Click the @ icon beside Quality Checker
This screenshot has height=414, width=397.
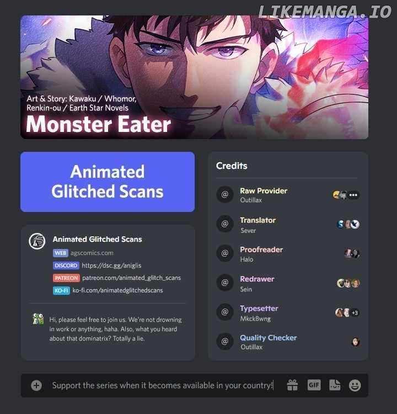coord(225,341)
